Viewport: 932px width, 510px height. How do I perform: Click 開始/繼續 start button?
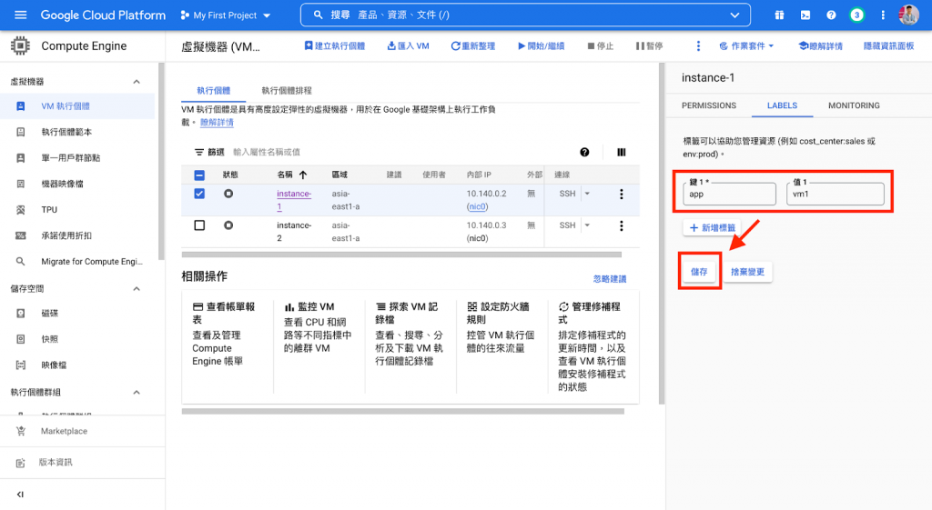(x=541, y=45)
